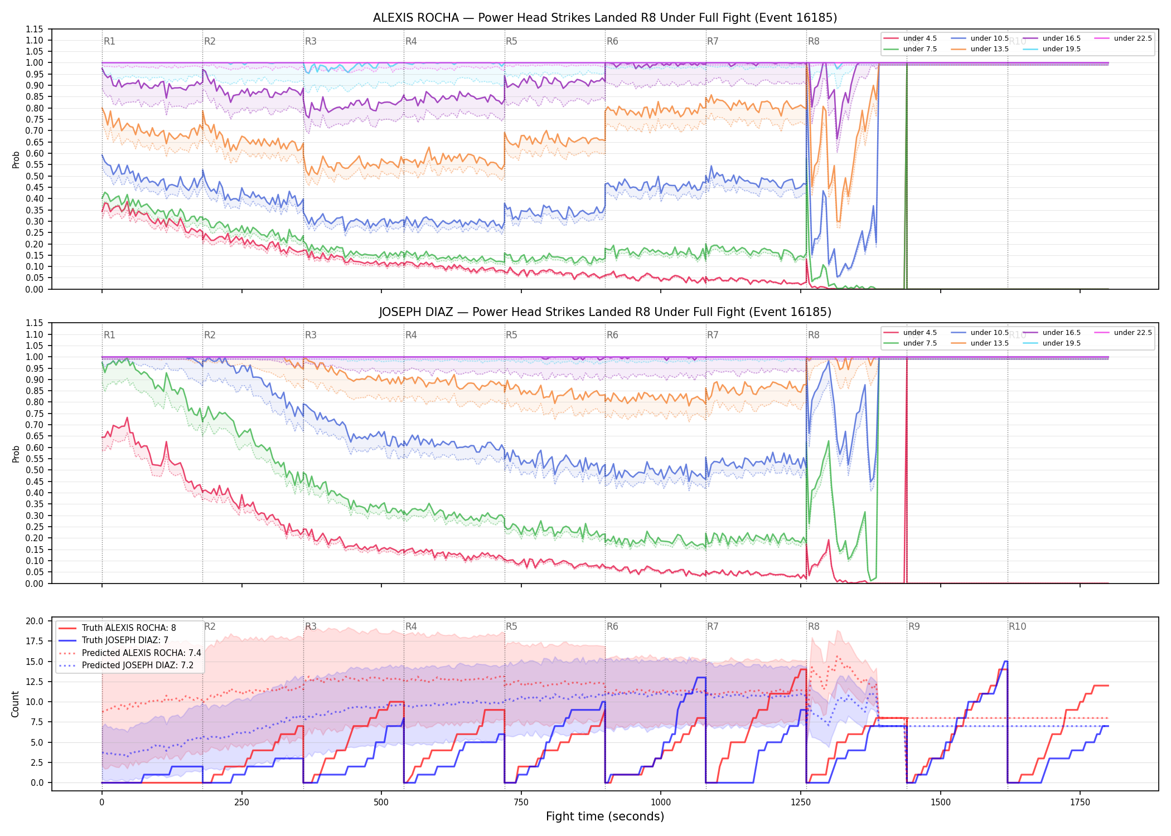The image size is (1171, 836).
Task: Click 'under 10.5' legend entry in Joseph Diaz chart
Action: [980, 333]
